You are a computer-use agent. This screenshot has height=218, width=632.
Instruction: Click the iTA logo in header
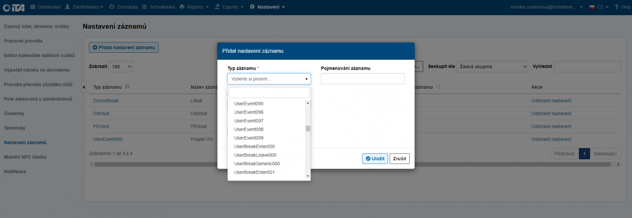point(14,7)
